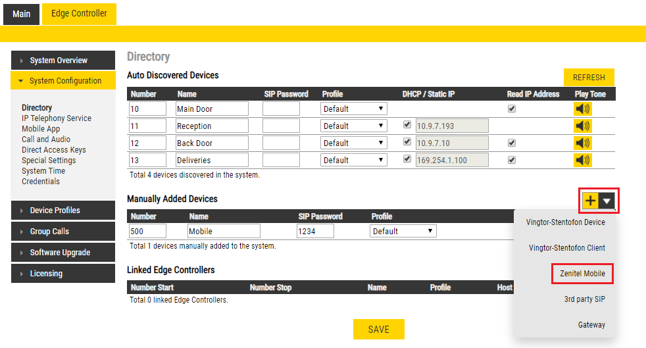
Task: Select Zenitel Mobile from the menu
Action: point(582,273)
